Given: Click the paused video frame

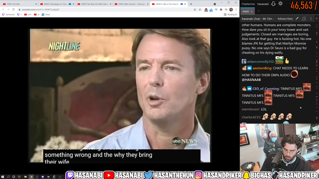Looking at the screenshot, I should [120, 95].
